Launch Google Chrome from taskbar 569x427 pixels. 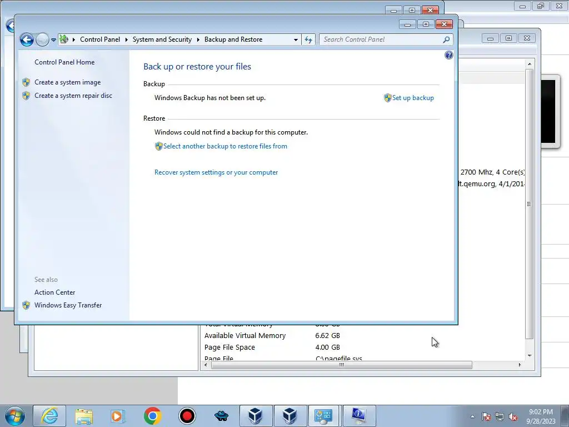[x=152, y=416]
